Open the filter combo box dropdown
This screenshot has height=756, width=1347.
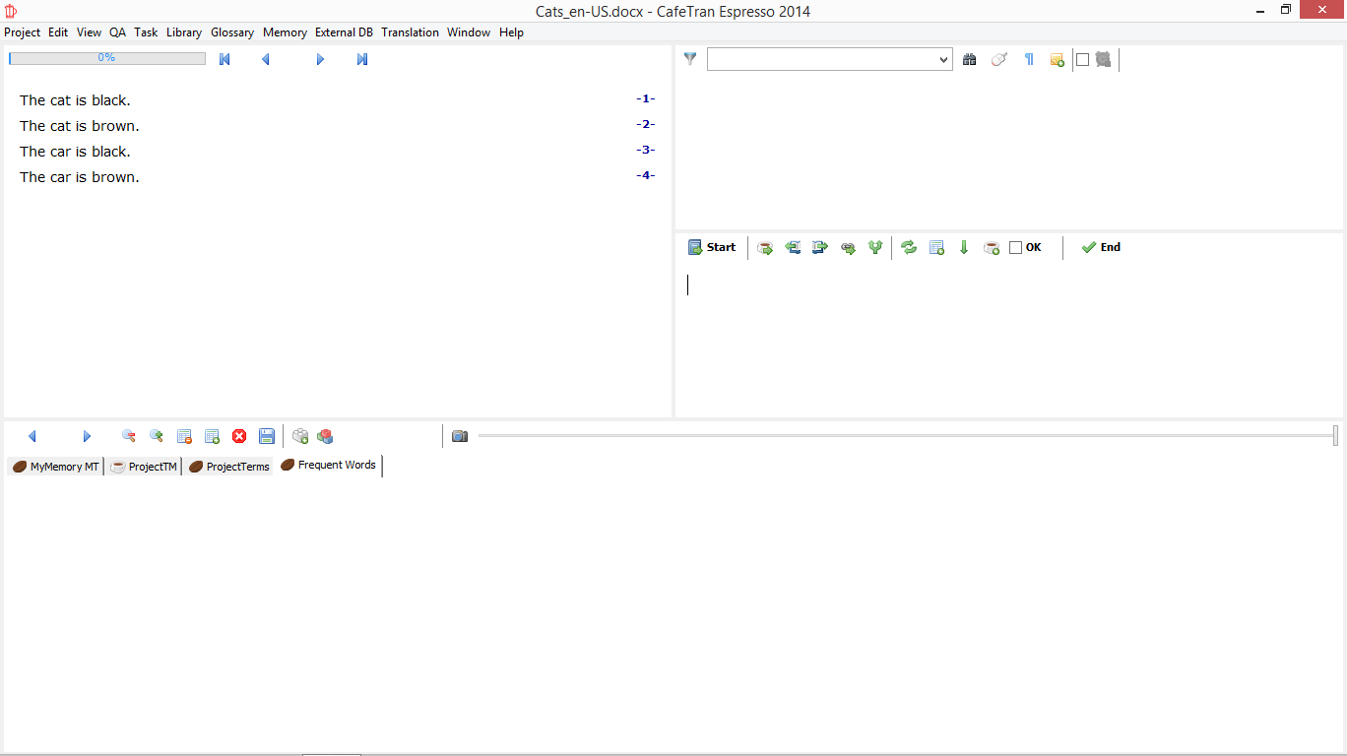click(x=943, y=60)
